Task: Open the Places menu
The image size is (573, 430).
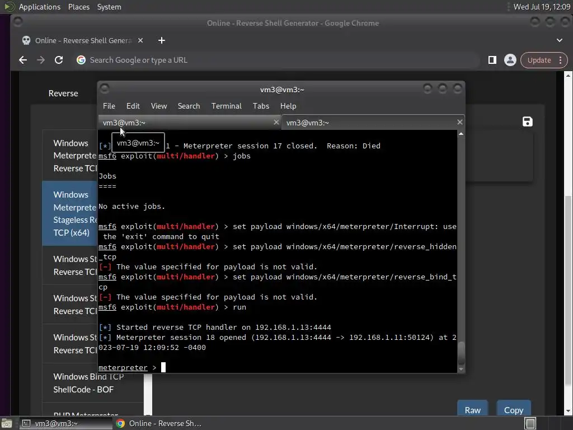Action: (x=78, y=7)
